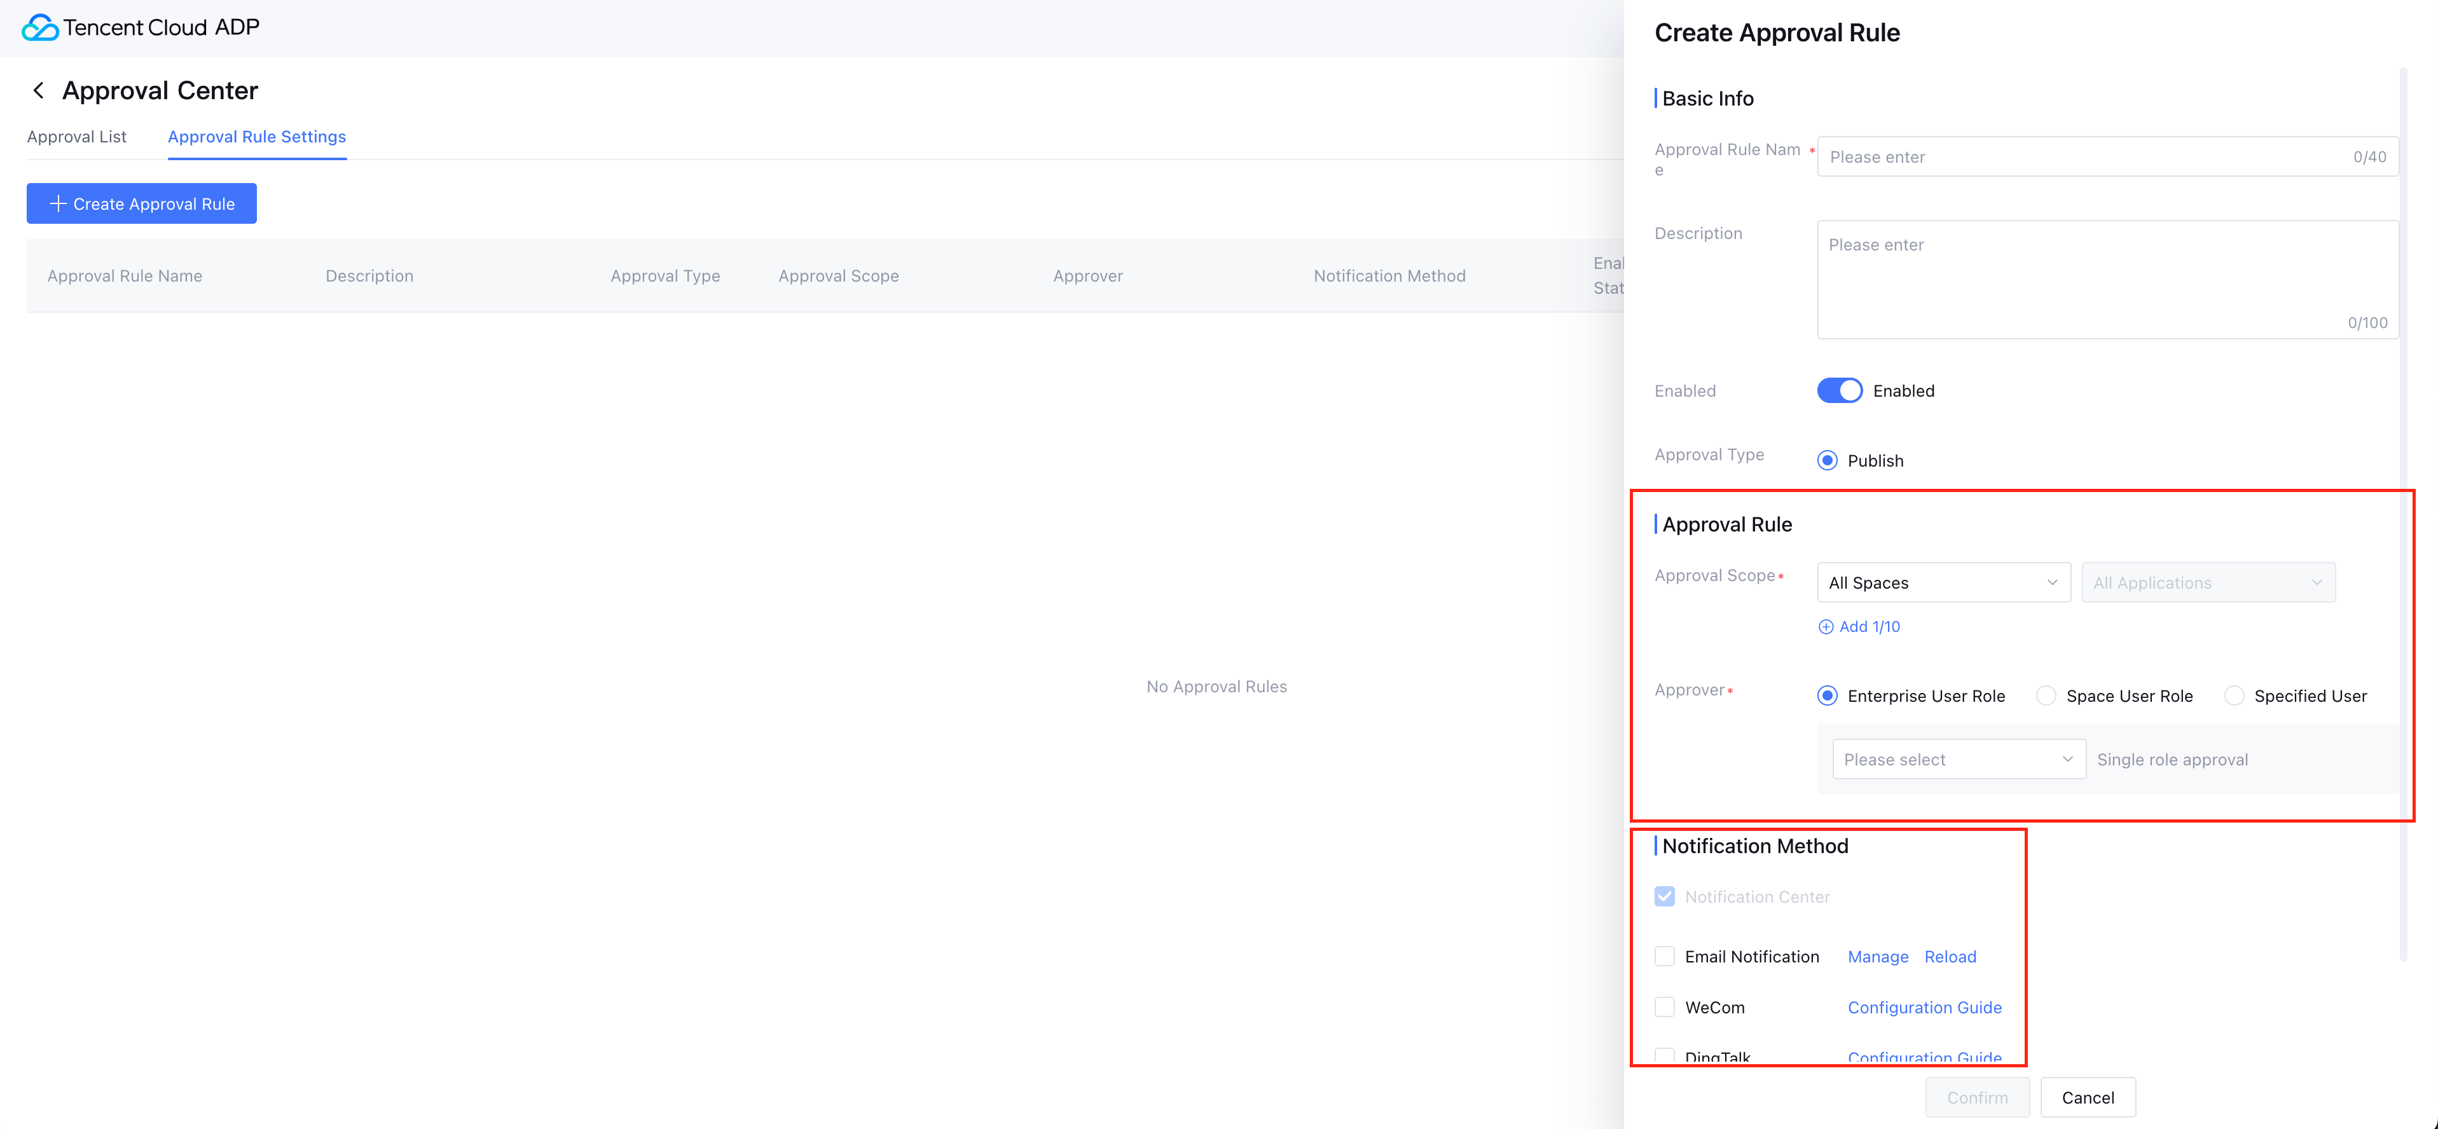
Task: Toggle the Enabled switch off
Action: [x=1839, y=391]
